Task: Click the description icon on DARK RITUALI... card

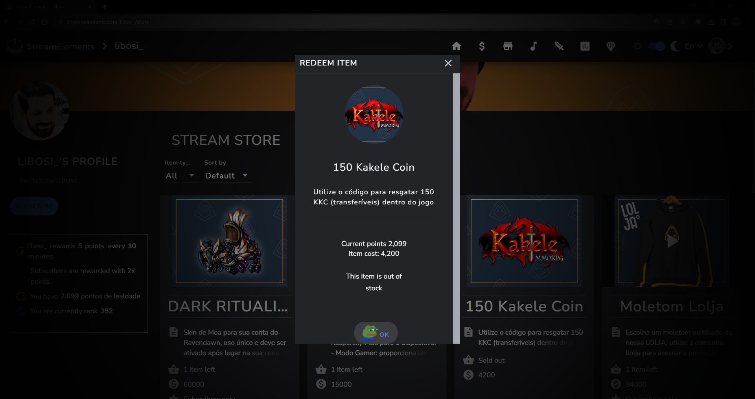Action: [x=173, y=332]
